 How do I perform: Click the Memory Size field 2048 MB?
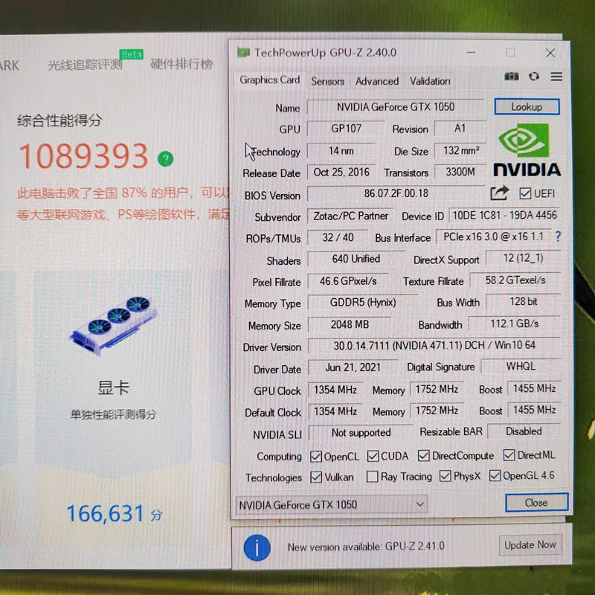(350, 324)
